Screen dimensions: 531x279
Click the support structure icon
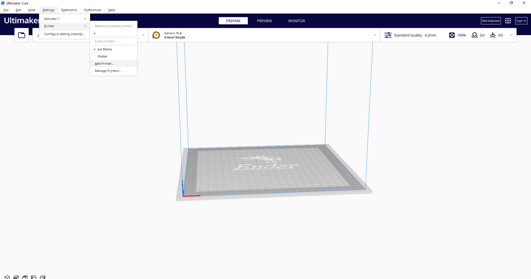point(475,35)
